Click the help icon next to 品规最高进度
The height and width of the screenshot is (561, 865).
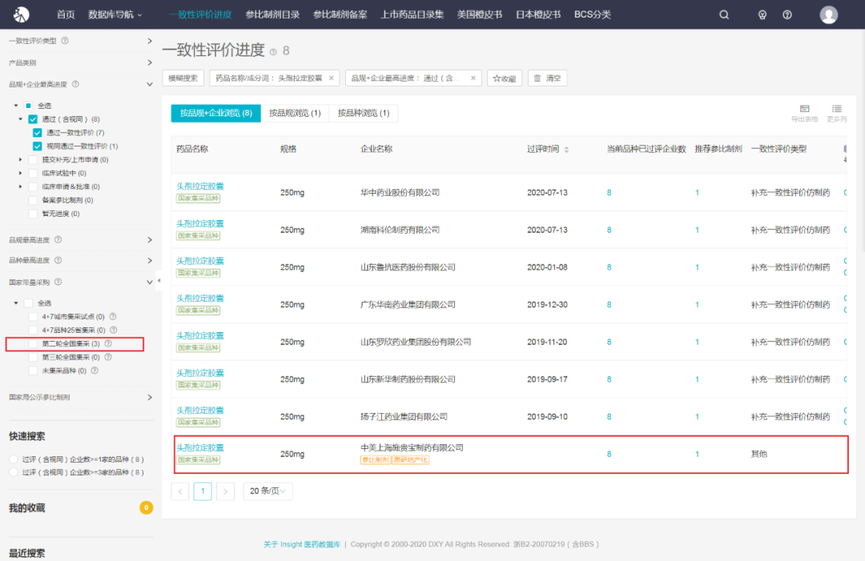(58, 240)
